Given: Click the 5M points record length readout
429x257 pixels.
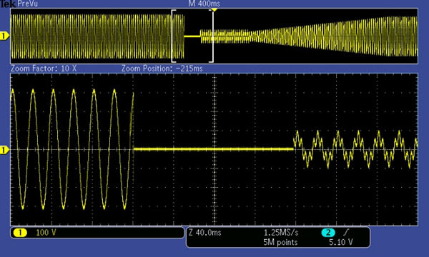Looking at the screenshot, I should [x=280, y=242].
